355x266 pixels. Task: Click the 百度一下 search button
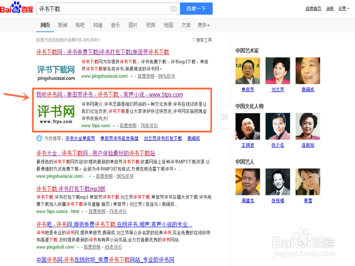pos(196,8)
